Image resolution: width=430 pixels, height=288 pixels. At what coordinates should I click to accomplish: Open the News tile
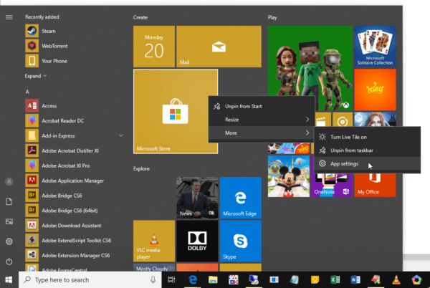(197, 198)
